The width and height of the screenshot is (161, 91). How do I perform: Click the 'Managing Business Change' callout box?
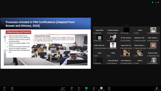[x=55, y=39]
